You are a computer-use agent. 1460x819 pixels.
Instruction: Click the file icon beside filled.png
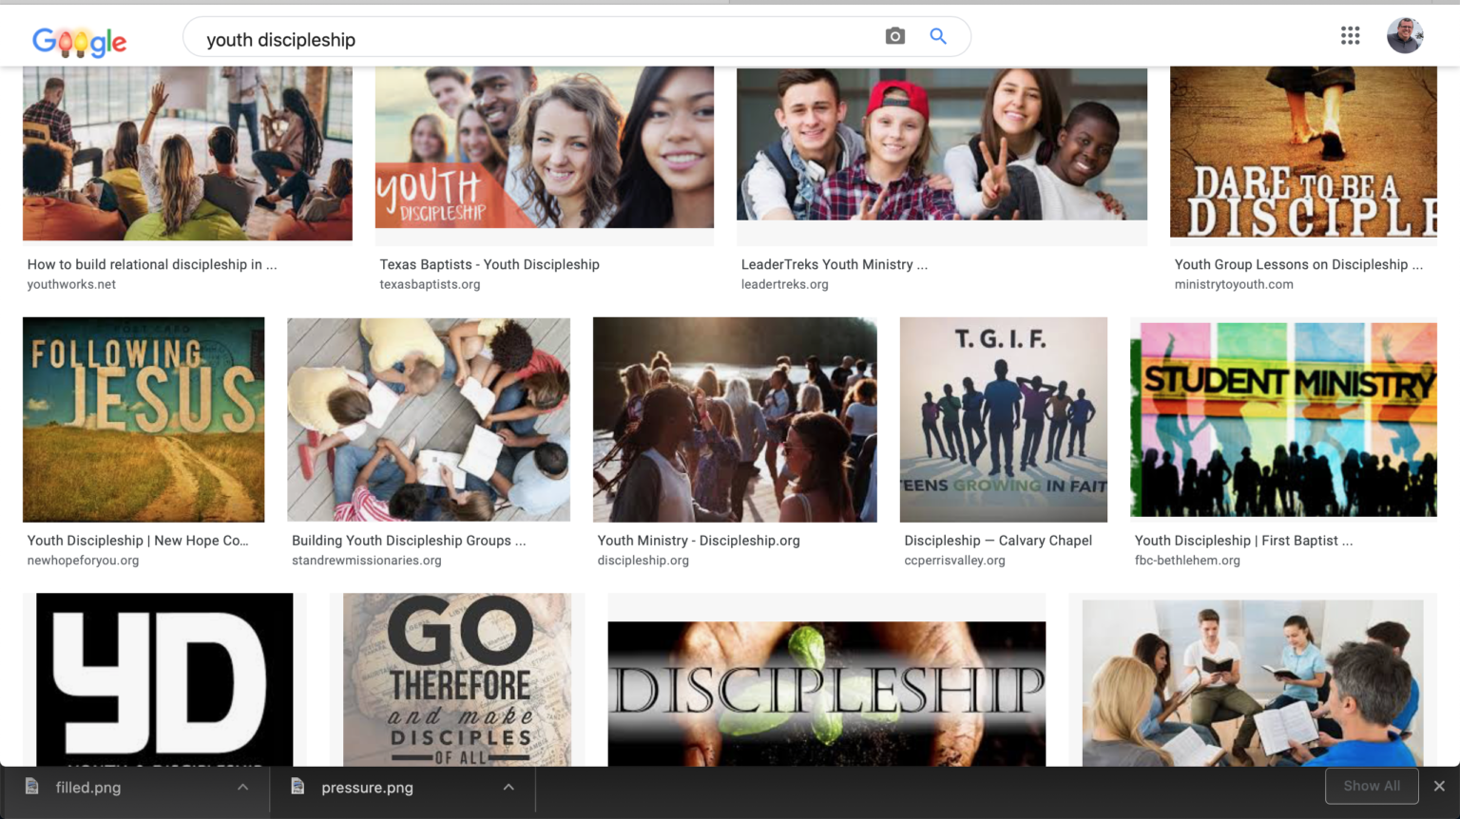32,787
